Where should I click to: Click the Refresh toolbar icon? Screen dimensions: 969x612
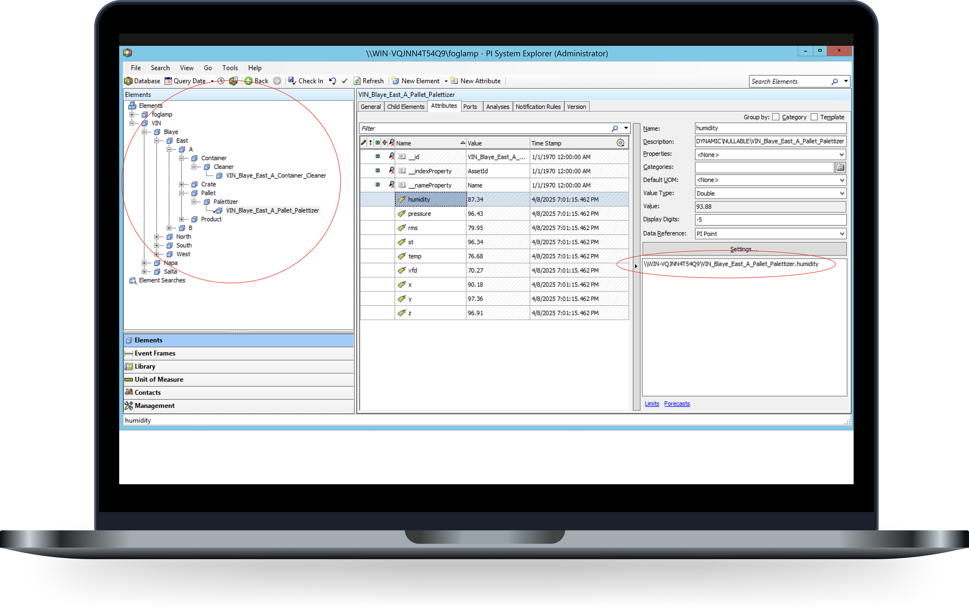357,81
